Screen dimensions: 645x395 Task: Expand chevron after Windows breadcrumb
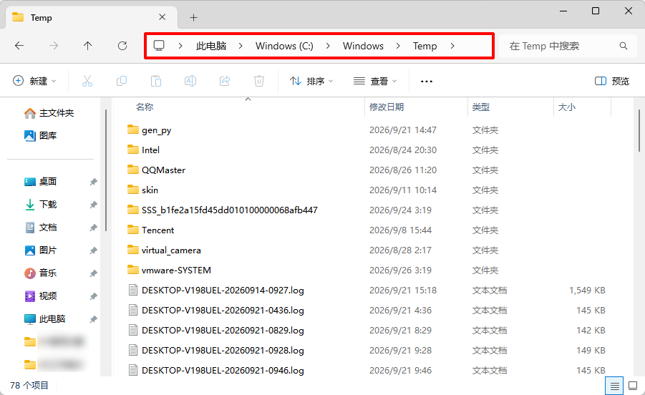(x=398, y=46)
